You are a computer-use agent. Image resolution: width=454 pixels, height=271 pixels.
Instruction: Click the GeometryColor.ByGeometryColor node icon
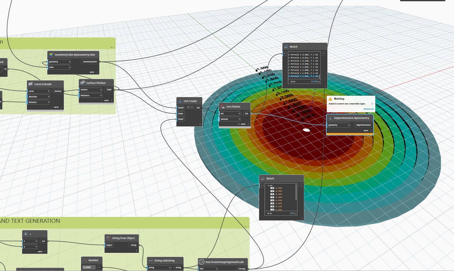[x=50, y=55]
